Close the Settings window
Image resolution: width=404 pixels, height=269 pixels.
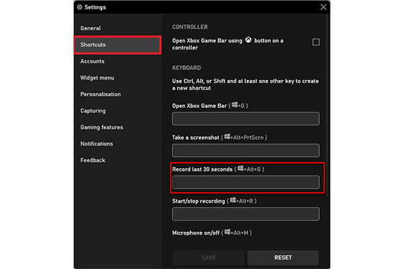pyautogui.click(x=323, y=7)
